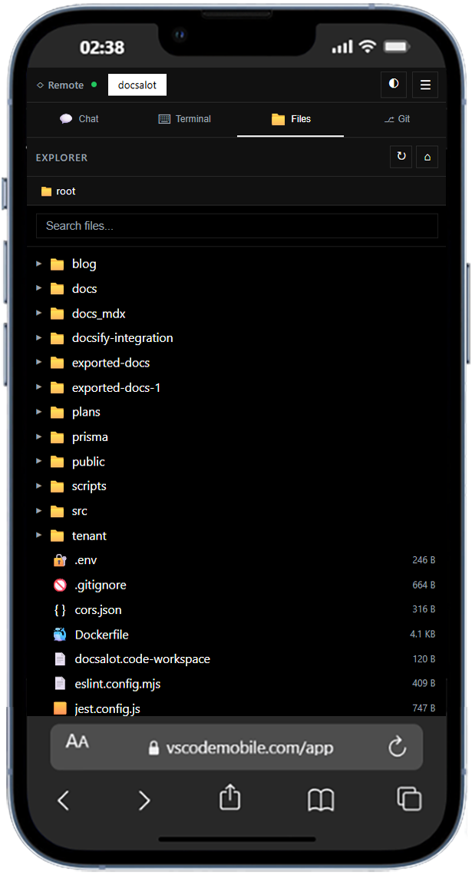Click the scripts folder icon

57,486
